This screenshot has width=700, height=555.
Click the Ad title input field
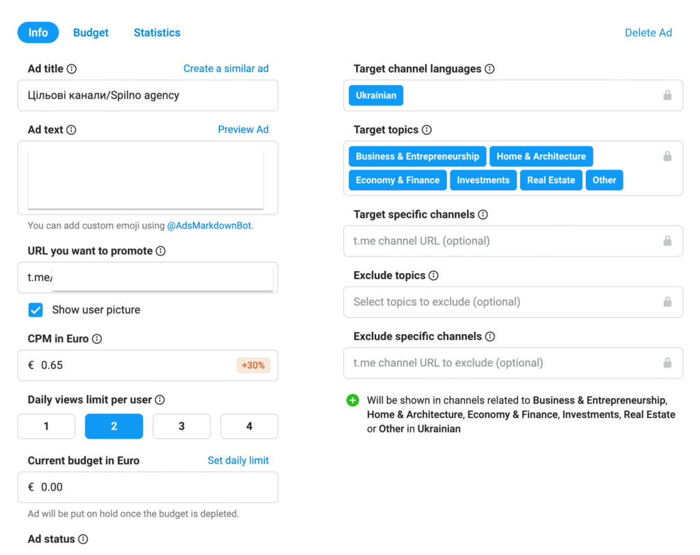pos(148,96)
